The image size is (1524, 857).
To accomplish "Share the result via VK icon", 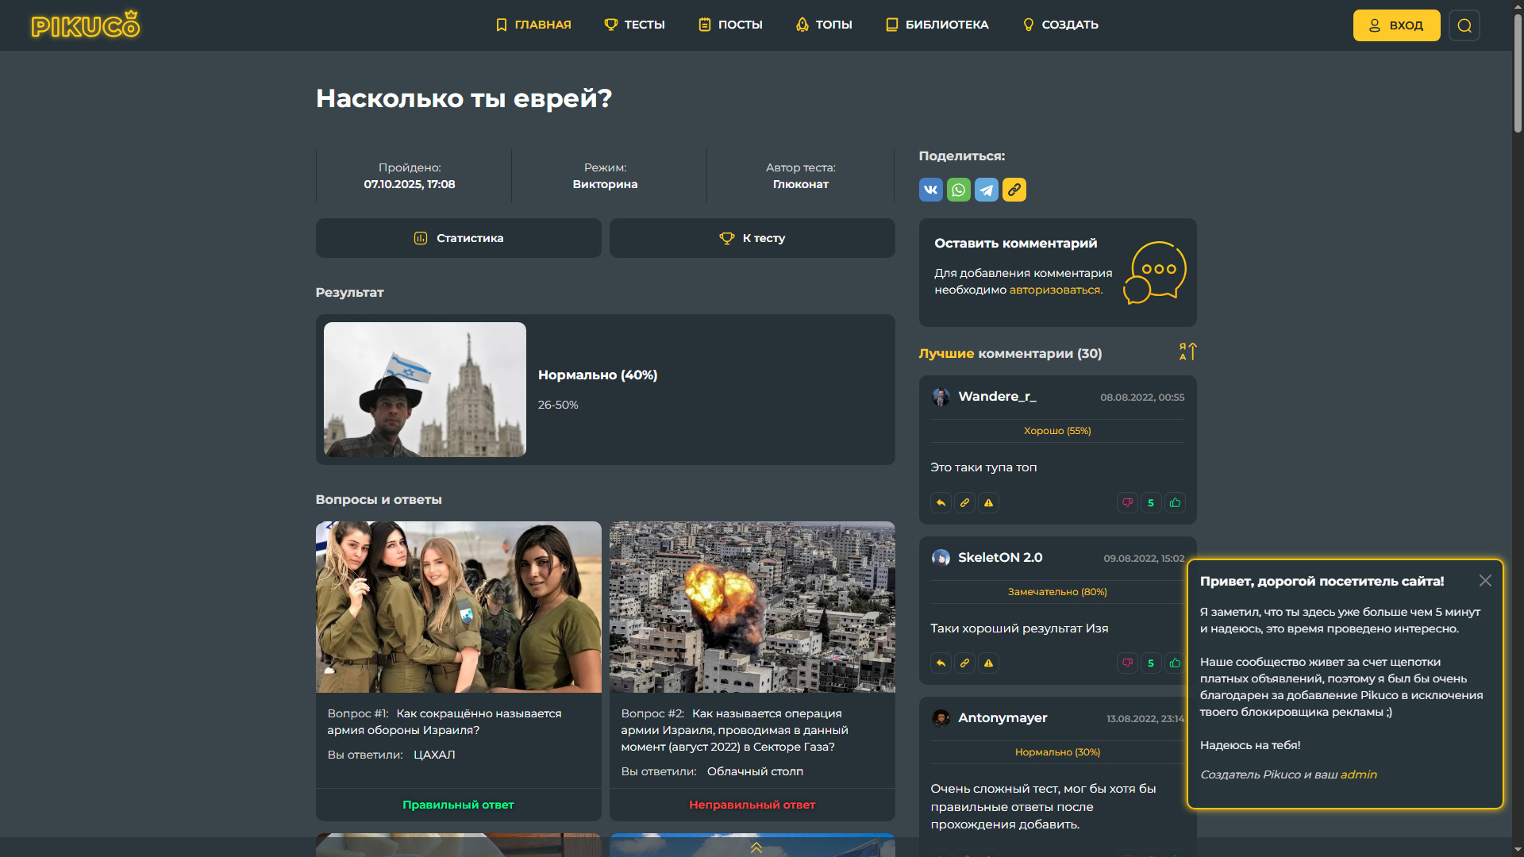I will (930, 190).
